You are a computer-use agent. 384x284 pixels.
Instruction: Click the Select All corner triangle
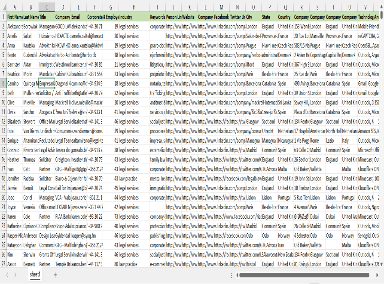[3, 7]
